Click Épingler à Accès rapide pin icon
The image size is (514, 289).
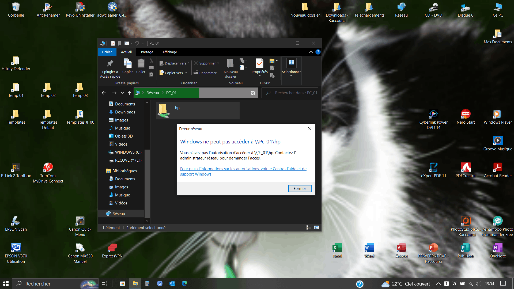(x=110, y=63)
